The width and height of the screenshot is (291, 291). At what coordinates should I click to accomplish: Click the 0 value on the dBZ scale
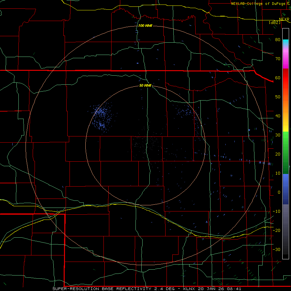(279, 192)
